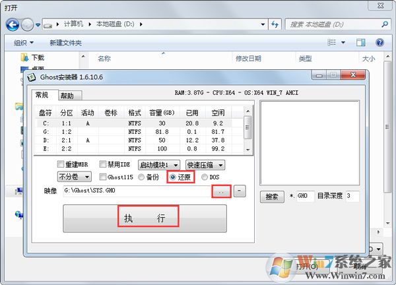Click the 搜索 button
This screenshot has width=396, height=285.
tap(271, 196)
